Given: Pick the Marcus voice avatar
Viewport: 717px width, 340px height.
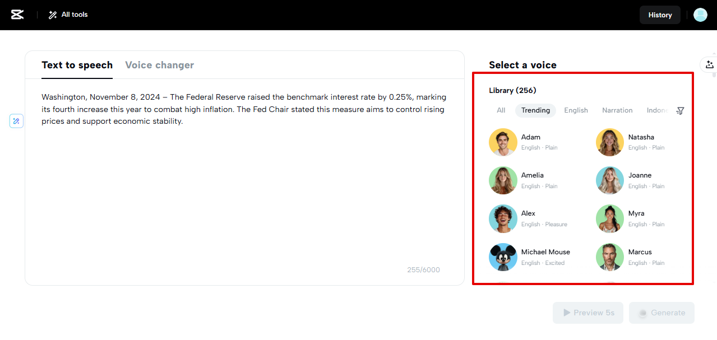Looking at the screenshot, I should (610, 257).
